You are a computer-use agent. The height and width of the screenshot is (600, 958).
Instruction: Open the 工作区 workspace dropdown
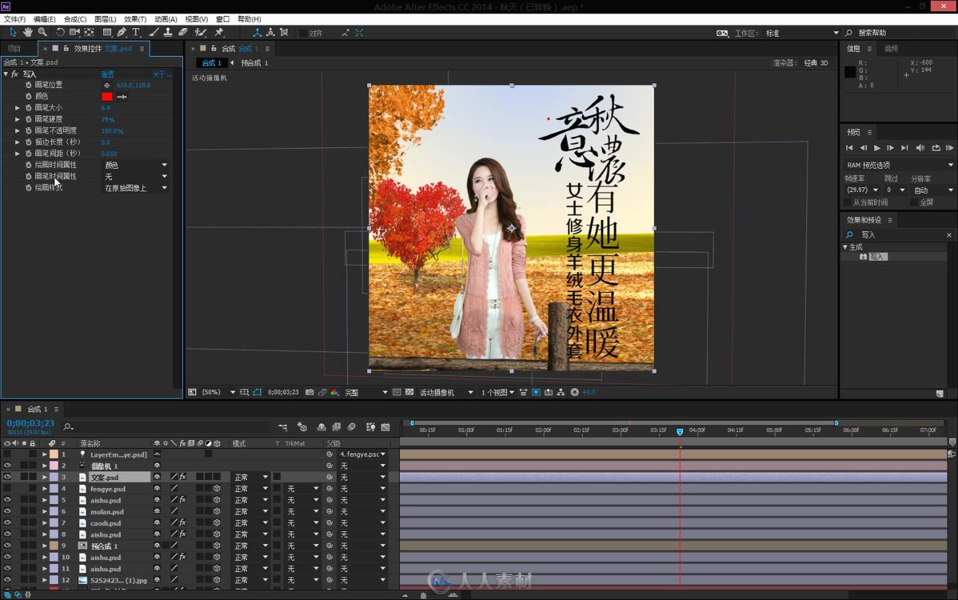click(802, 33)
